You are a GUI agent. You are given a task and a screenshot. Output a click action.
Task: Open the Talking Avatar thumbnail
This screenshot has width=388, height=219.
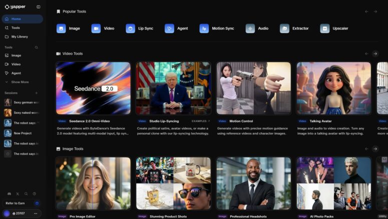click(334, 88)
